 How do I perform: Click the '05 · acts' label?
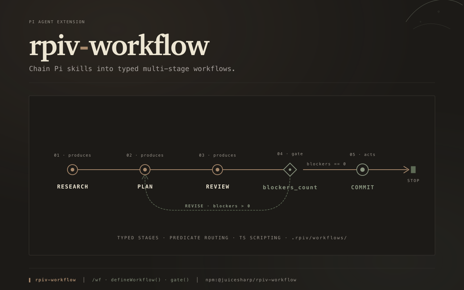[362, 154]
